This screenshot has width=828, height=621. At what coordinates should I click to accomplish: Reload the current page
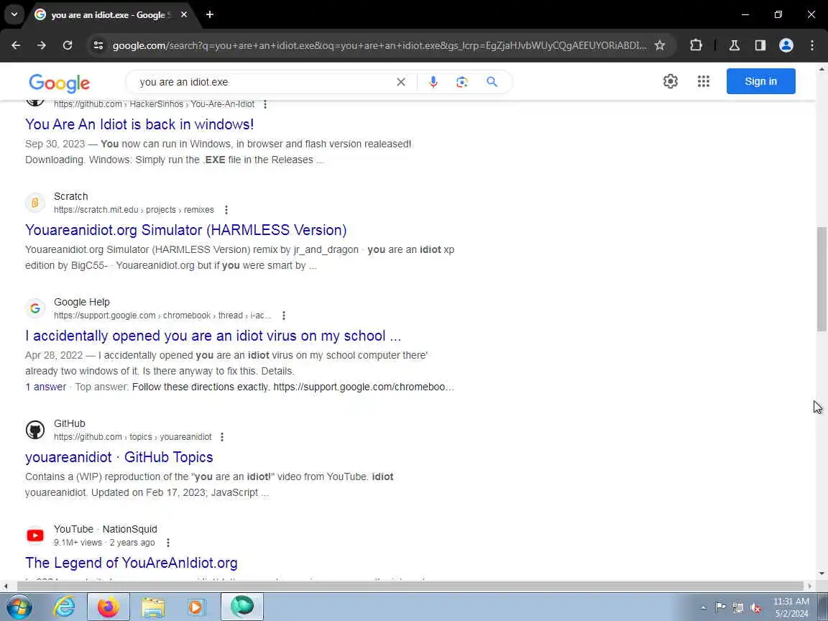coord(68,45)
